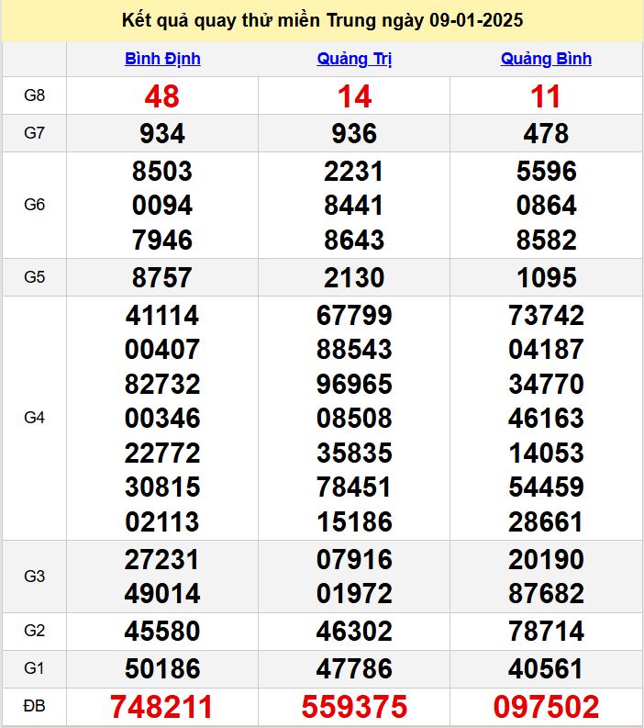Select the G4 number 46163

pos(546,419)
